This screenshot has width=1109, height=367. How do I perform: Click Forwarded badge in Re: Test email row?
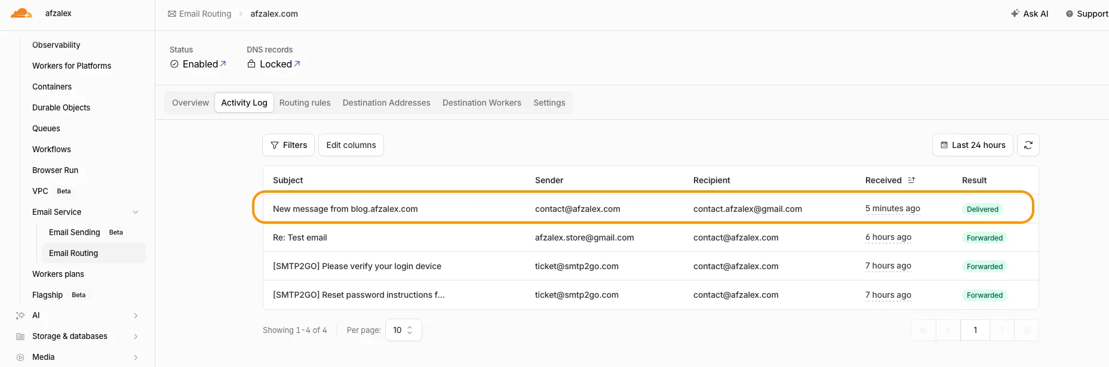(985, 238)
